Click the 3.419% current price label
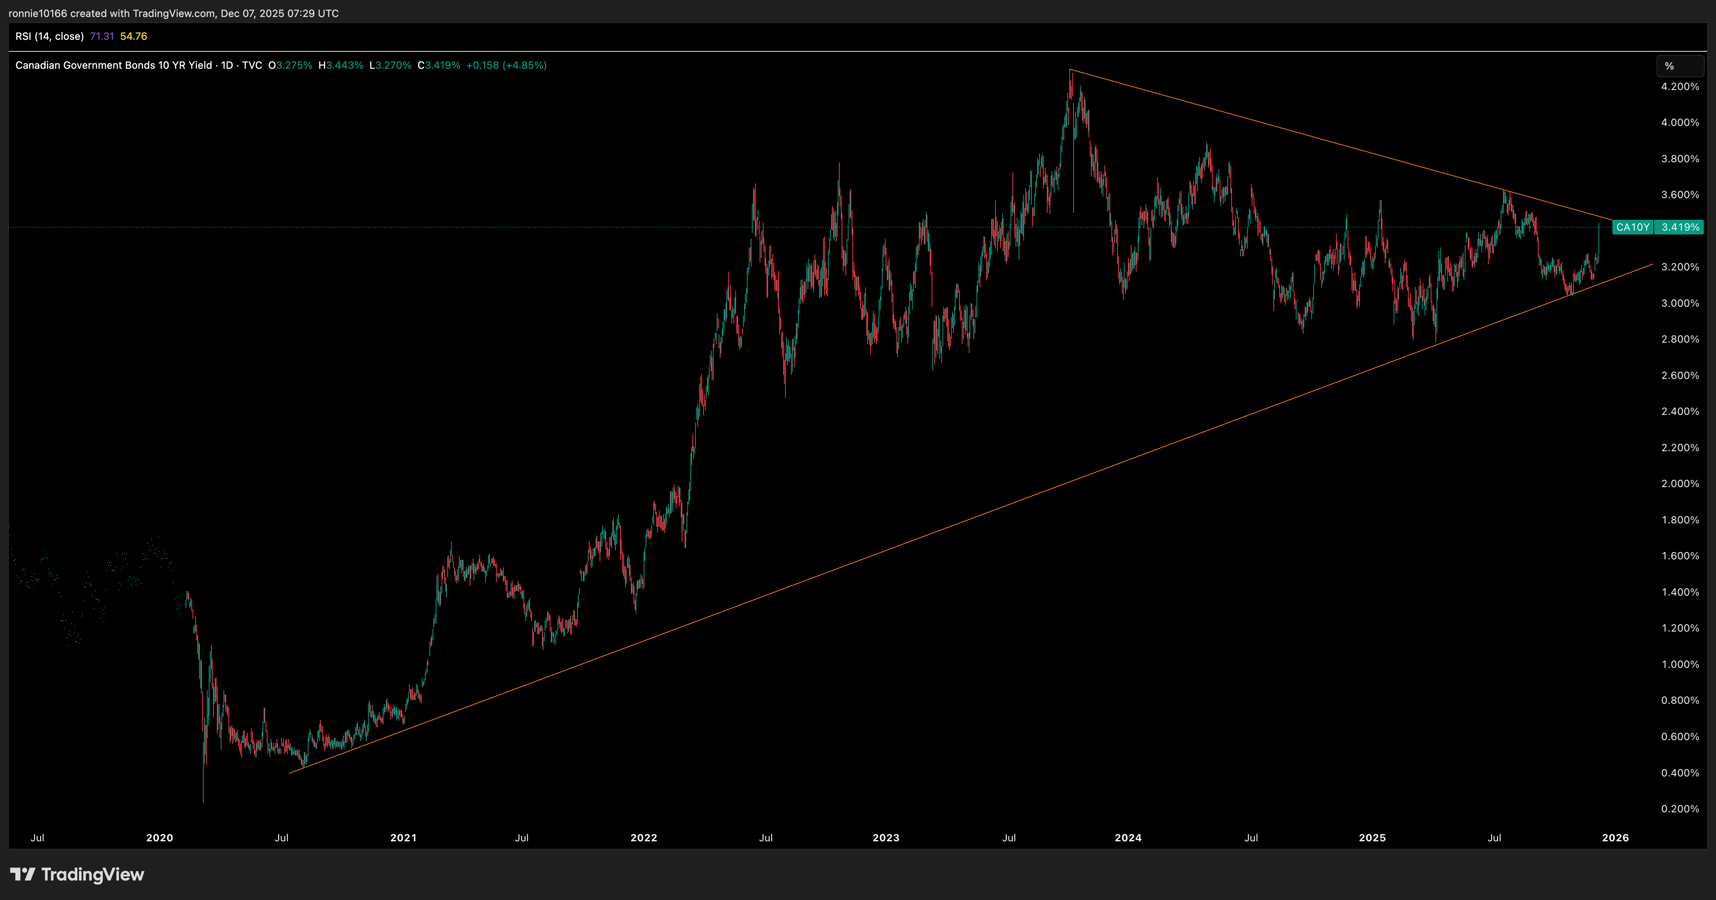1716x900 pixels. (x=1679, y=227)
